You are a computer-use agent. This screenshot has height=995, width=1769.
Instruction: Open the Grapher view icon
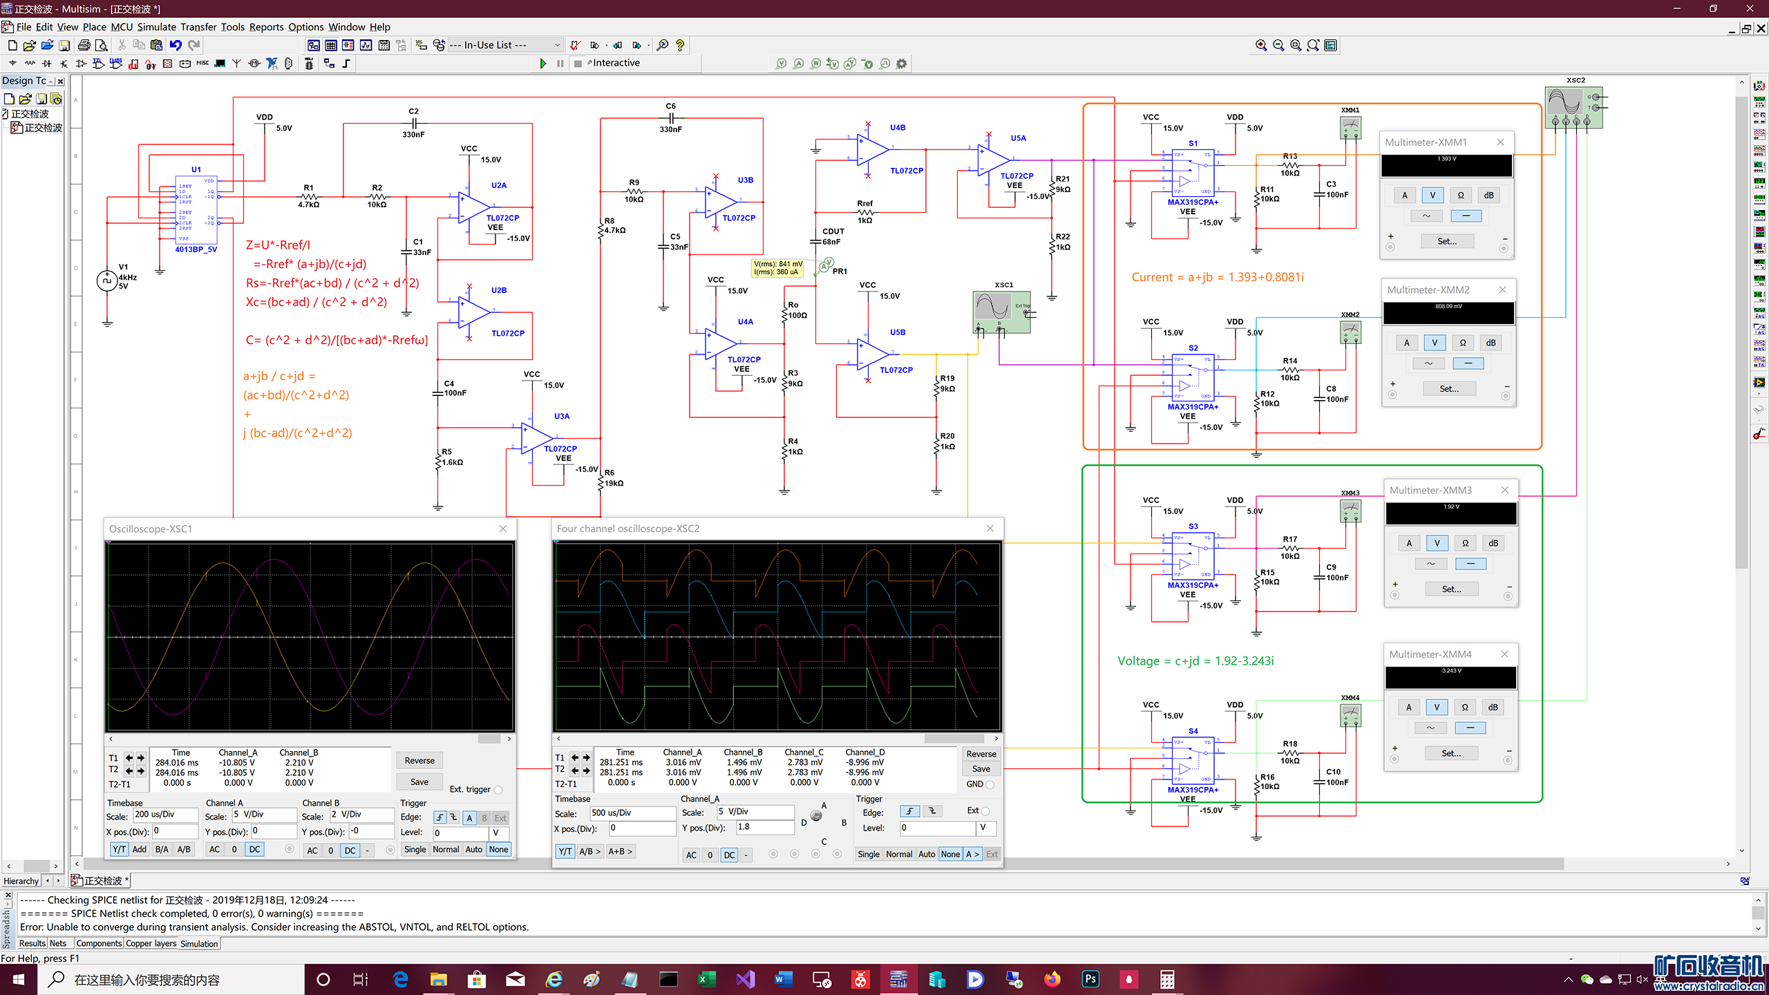pos(366,45)
